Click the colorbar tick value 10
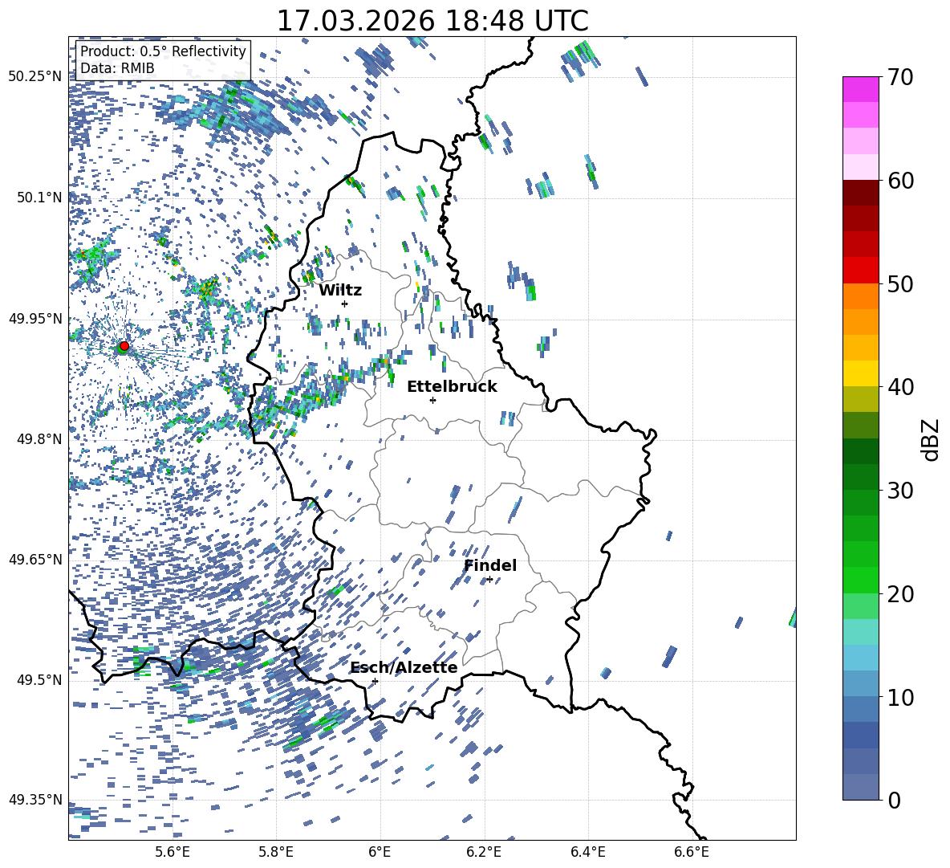This screenshot has height=868, width=950. 900,697
